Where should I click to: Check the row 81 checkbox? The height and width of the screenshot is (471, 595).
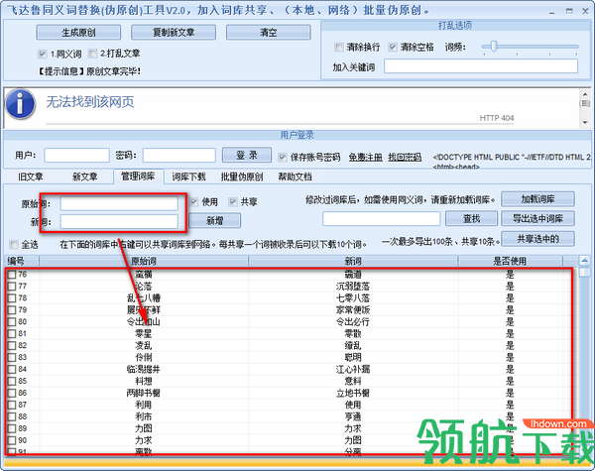[12, 334]
